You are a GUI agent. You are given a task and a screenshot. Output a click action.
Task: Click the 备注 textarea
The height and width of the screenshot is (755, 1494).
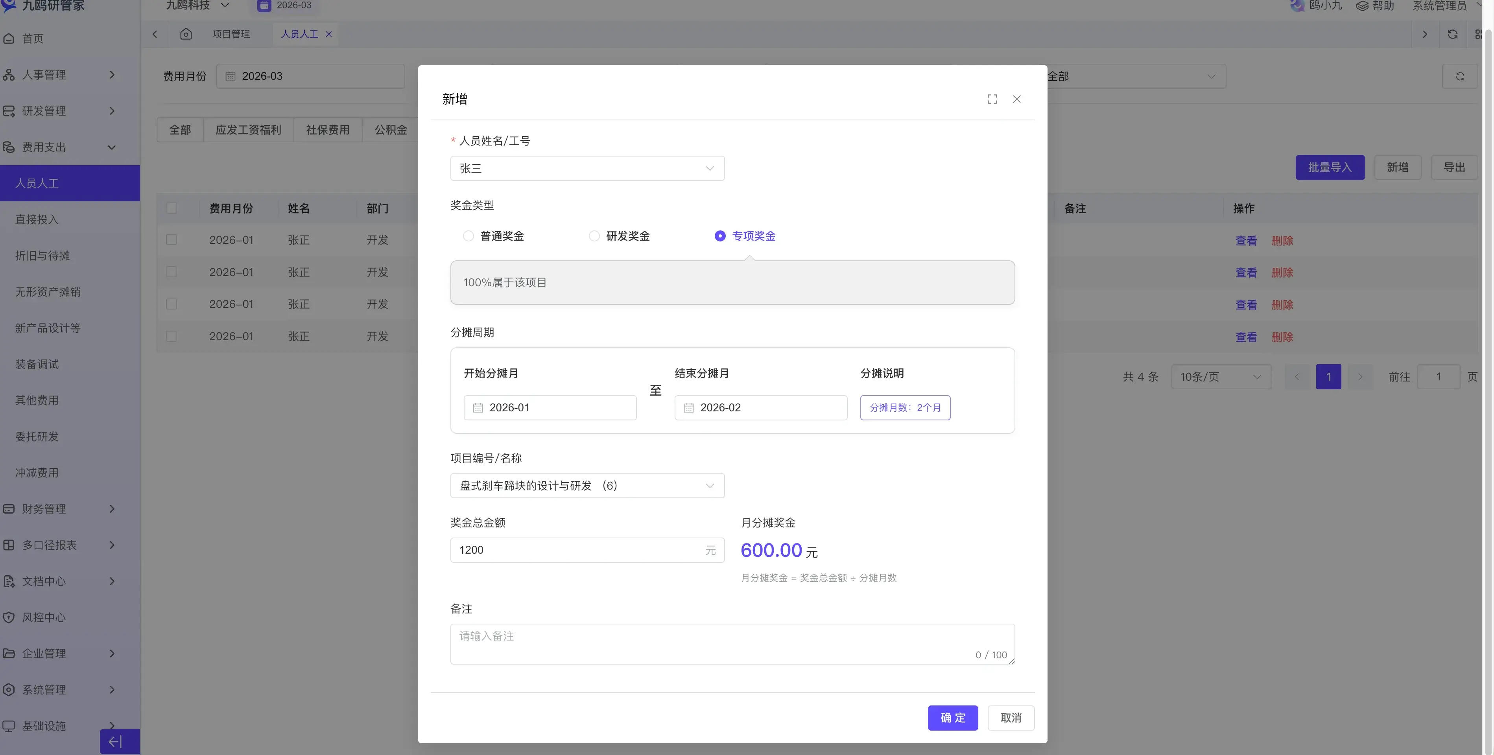pos(732,644)
